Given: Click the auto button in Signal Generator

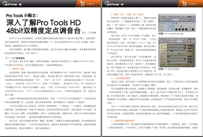Looking at the screenshot, I should (182, 20).
